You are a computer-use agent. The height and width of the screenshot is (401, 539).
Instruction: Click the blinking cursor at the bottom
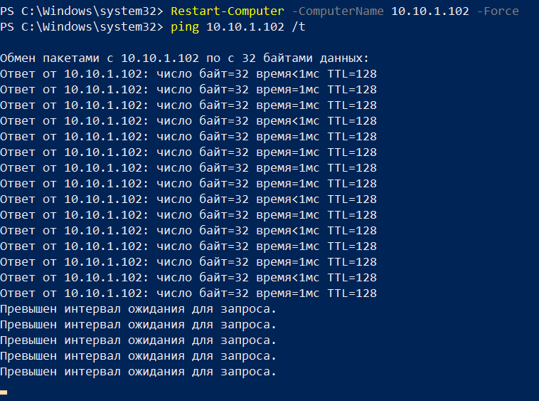4,392
